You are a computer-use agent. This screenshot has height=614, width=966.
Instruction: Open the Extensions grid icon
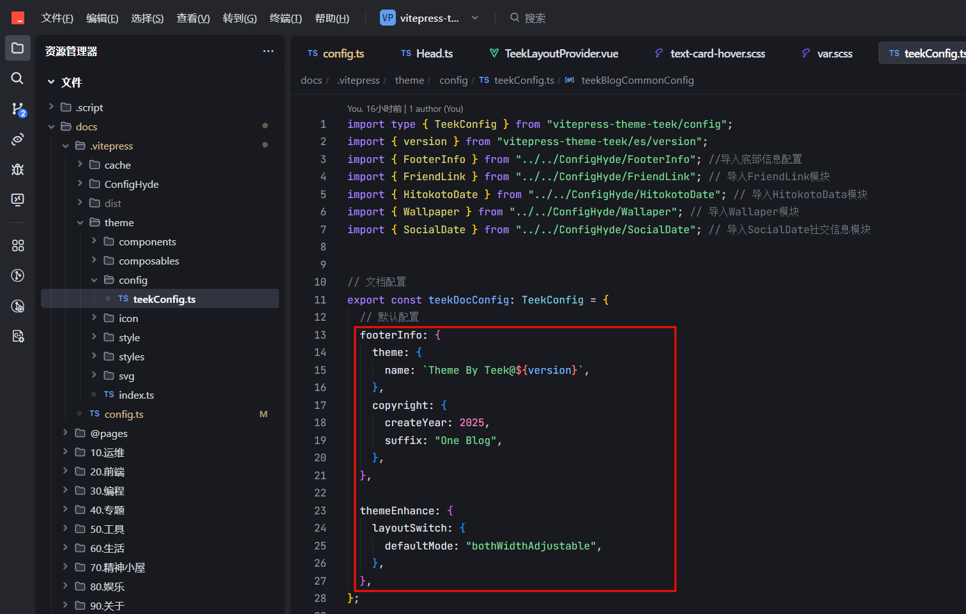pos(18,245)
